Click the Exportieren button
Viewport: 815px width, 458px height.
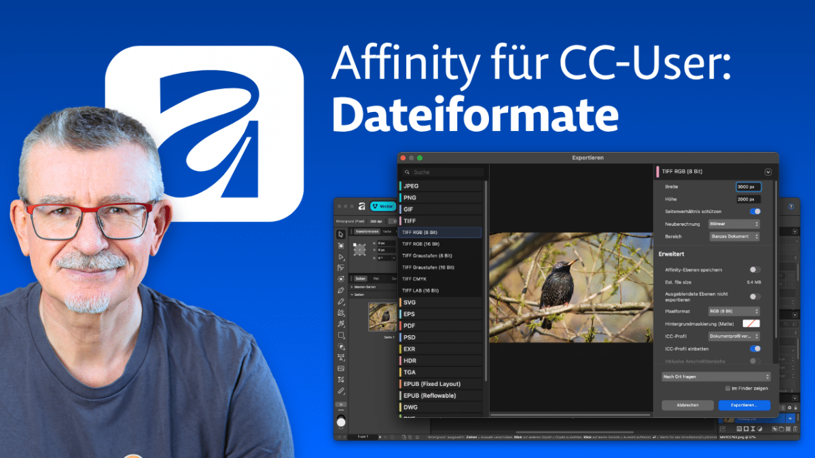pyautogui.click(x=744, y=405)
